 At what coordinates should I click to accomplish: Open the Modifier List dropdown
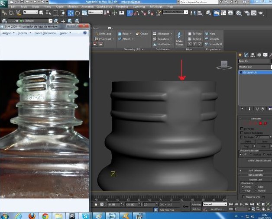click(255, 67)
